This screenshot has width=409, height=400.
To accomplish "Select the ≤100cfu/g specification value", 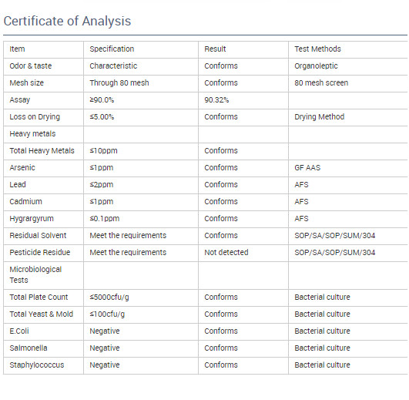I will [107, 314].
